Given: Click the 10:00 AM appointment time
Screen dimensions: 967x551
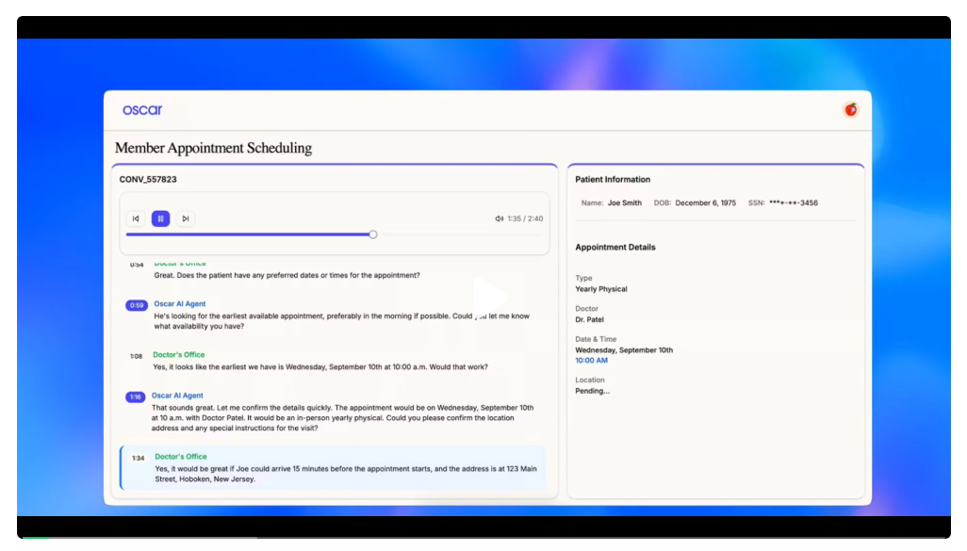Looking at the screenshot, I should 592,361.
